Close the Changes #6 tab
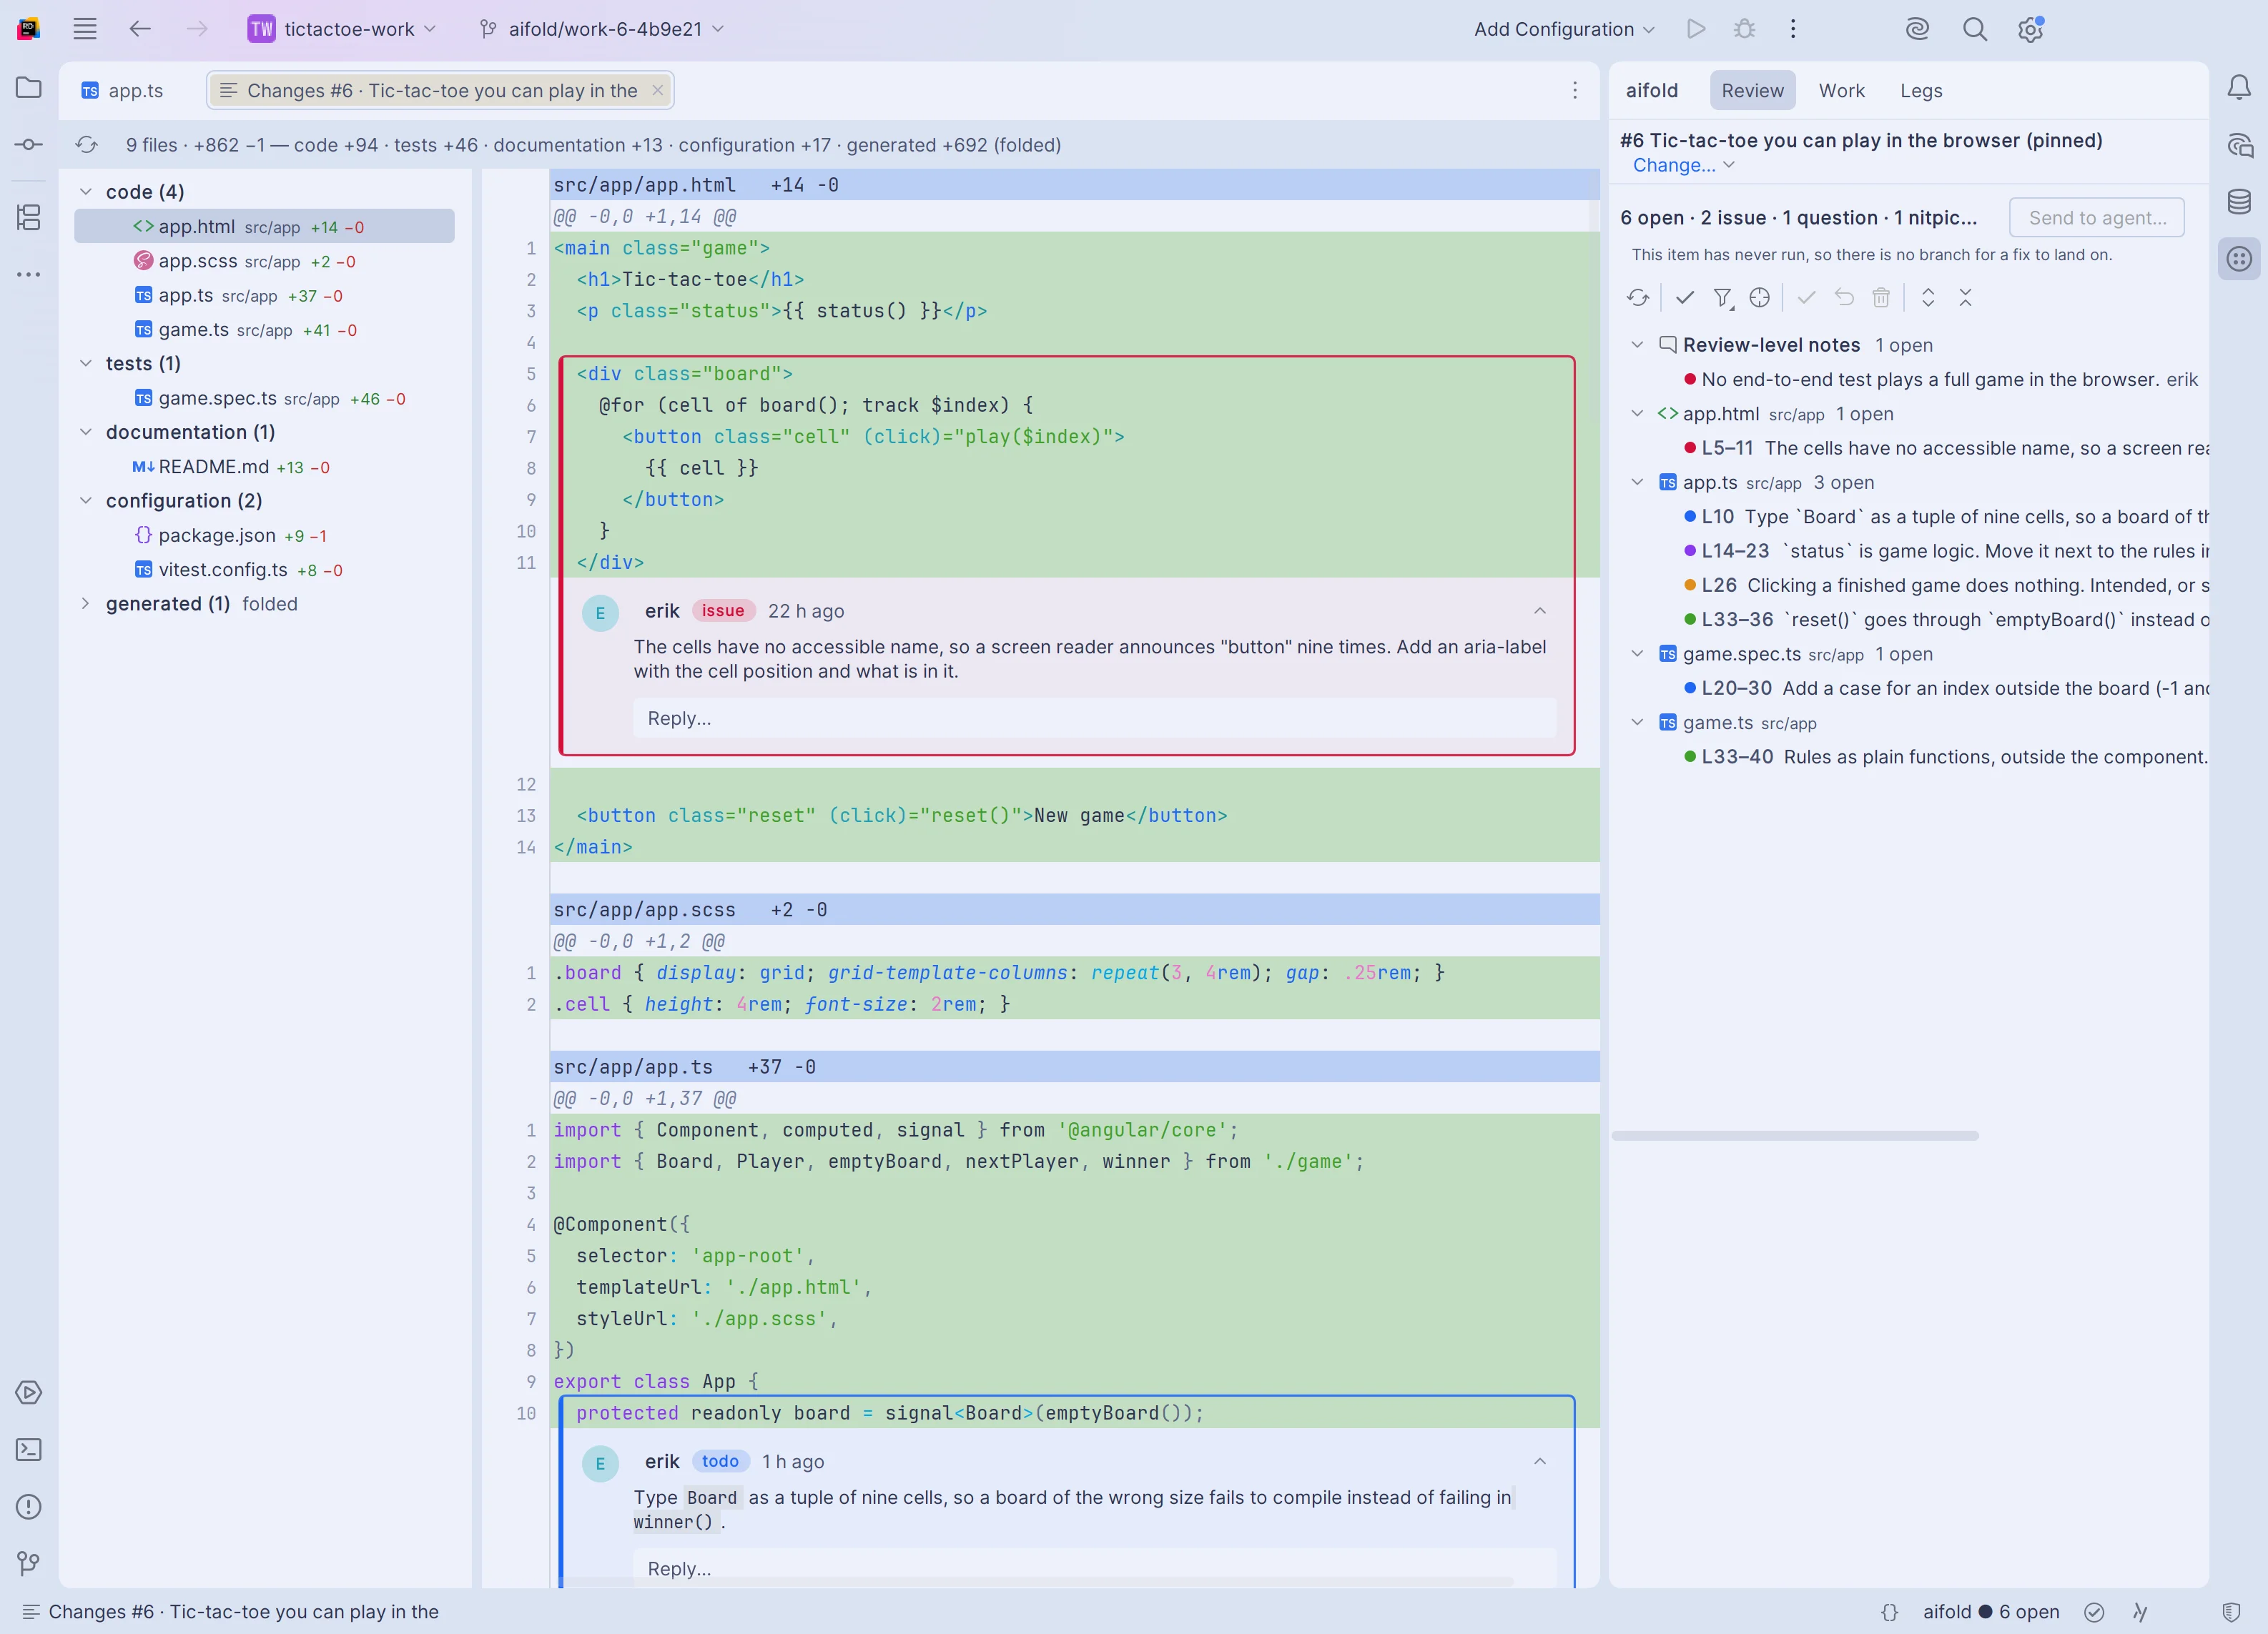Image resolution: width=2268 pixels, height=1634 pixels. point(657,90)
